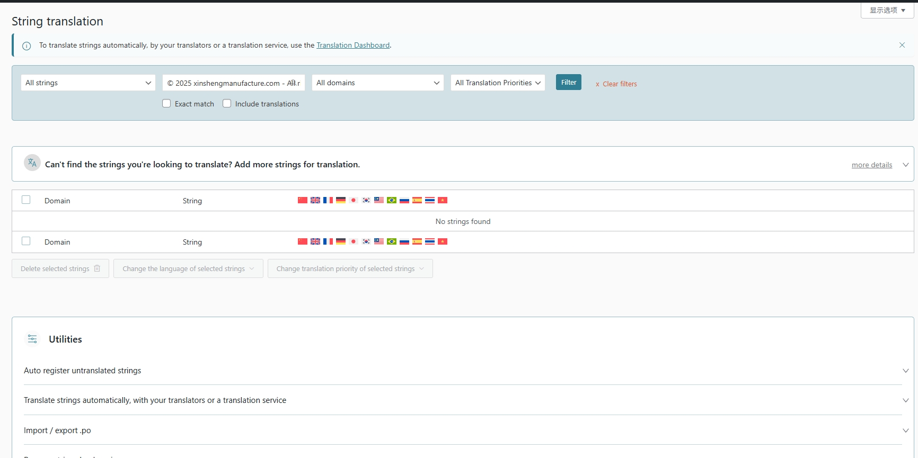Screen dimensions: 918x458
Task: Enable the Exact match checkbox
Action: tap(166, 104)
